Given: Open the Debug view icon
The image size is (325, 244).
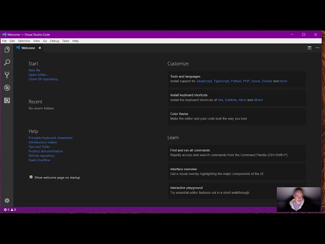Looking at the screenshot, I should tap(7, 88).
